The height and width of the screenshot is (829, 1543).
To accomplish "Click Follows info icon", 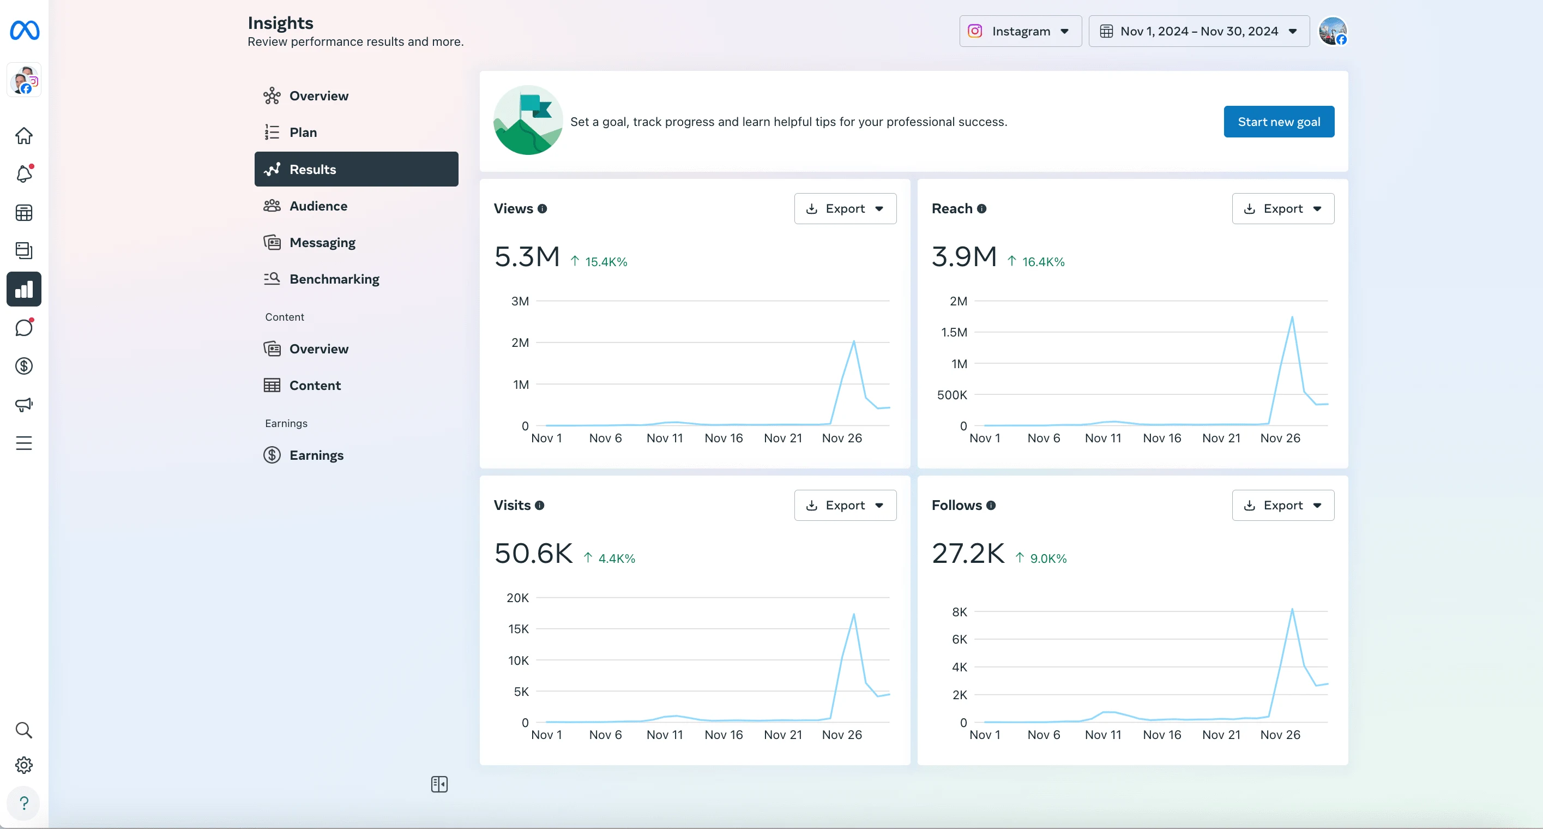I will point(991,506).
